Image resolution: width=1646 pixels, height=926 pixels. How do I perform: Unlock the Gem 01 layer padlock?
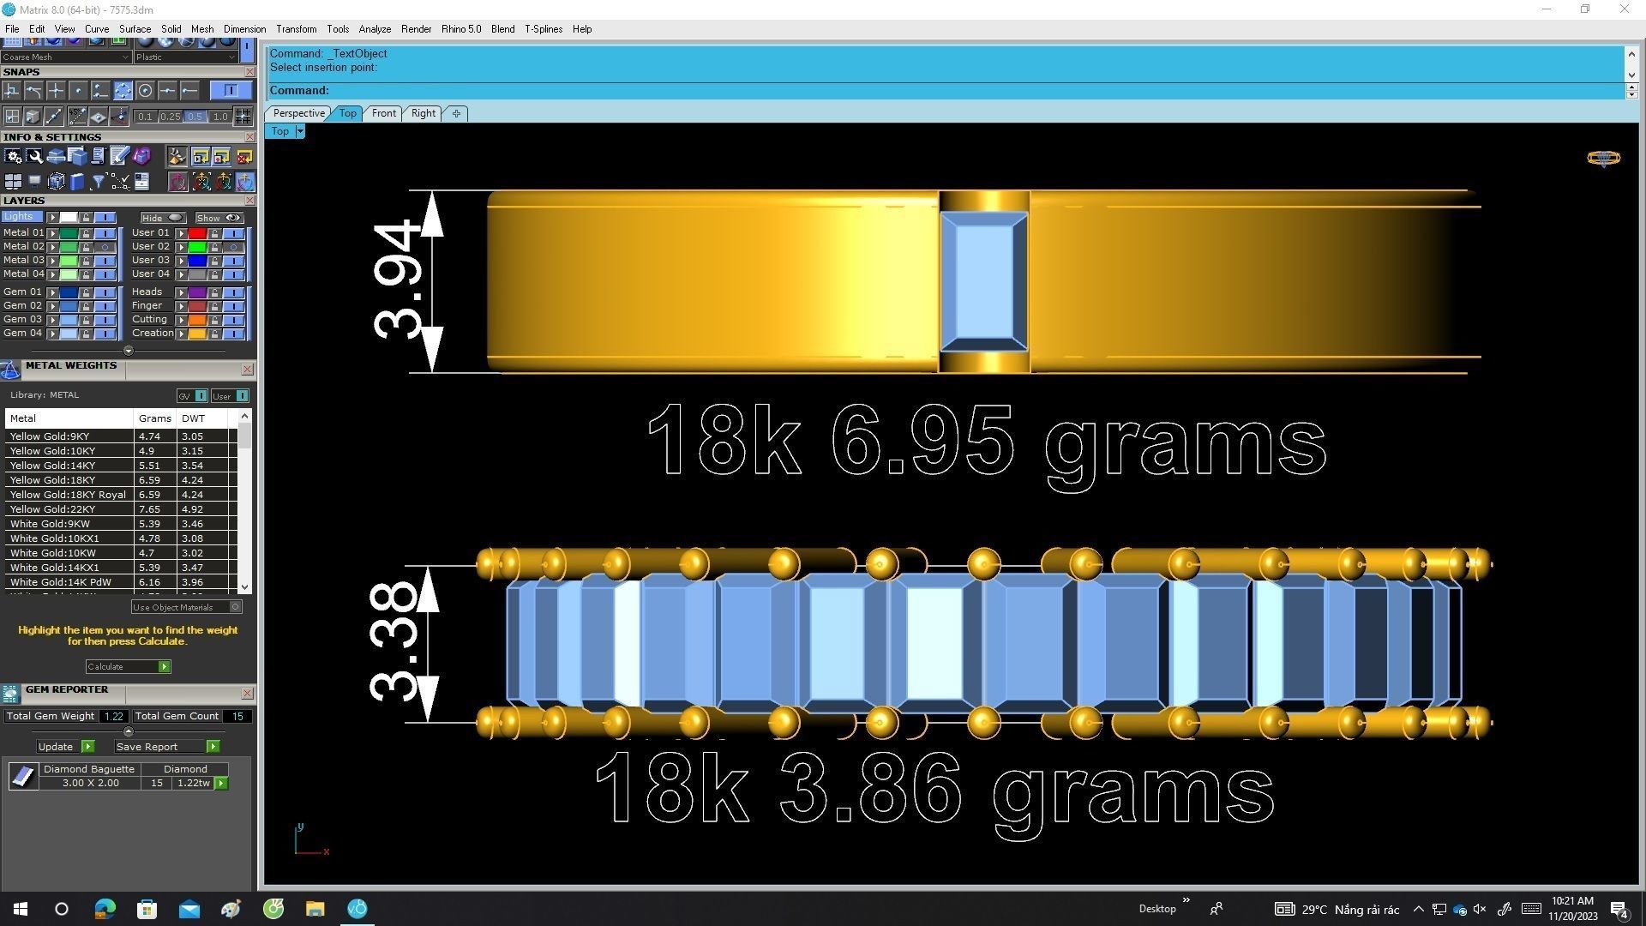click(x=86, y=292)
